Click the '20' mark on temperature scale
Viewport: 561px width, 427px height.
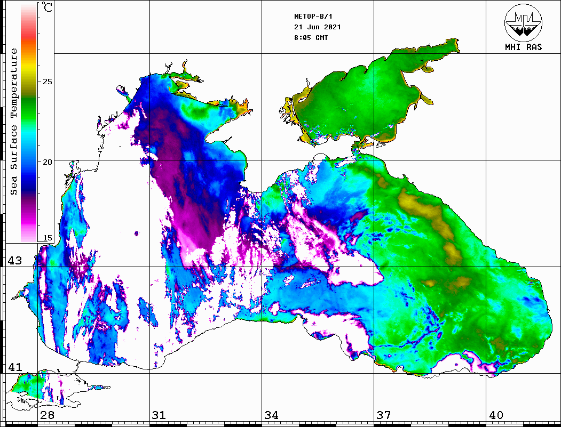(47, 162)
